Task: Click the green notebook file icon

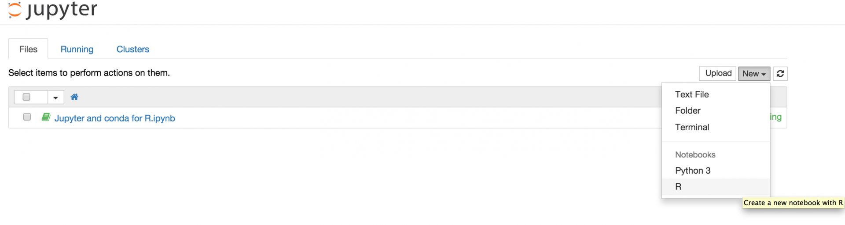Action: click(46, 117)
